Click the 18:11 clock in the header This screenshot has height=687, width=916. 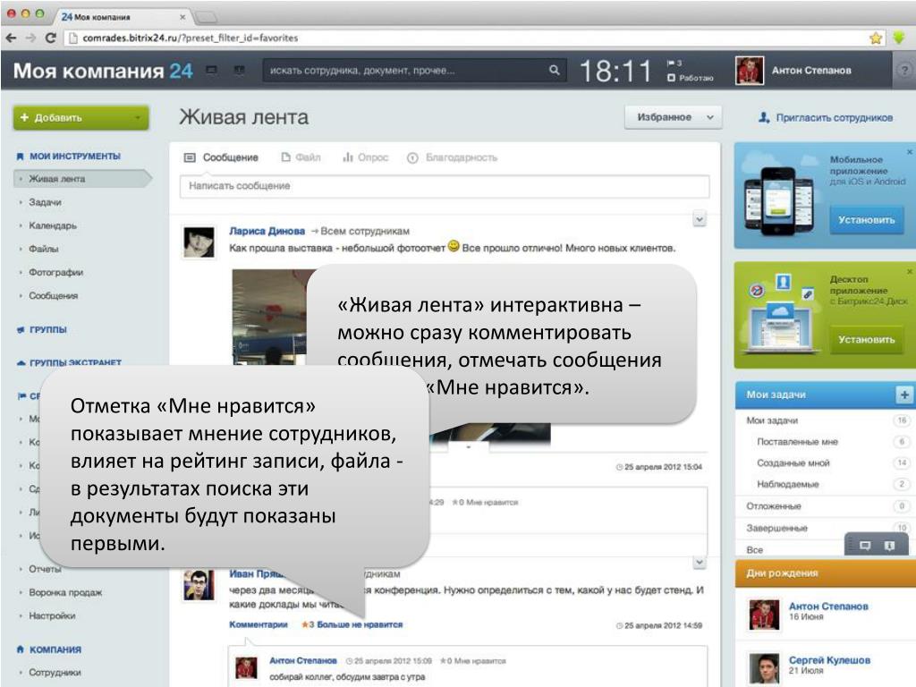point(615,72)
